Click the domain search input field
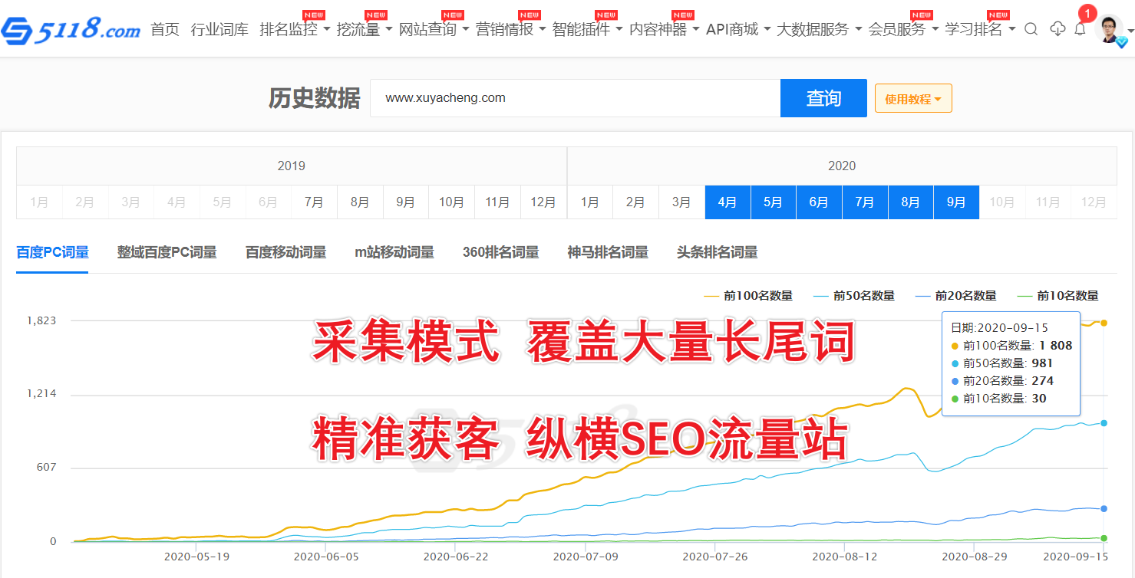The height and width of the screenshot is (578, 1135). [x=574, y=98]
